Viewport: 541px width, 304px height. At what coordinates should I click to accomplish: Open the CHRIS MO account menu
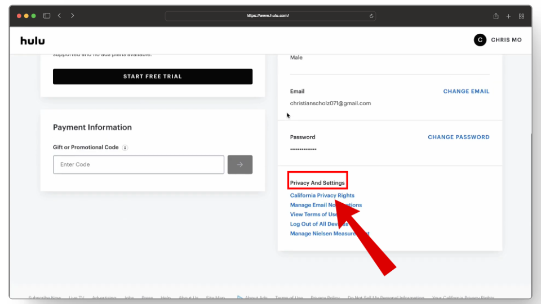(506, 40)
